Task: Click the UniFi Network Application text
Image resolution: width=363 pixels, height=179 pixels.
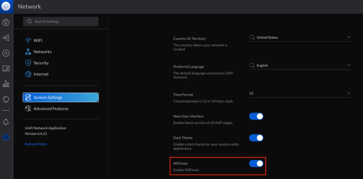Action: (x=45, y=128)
